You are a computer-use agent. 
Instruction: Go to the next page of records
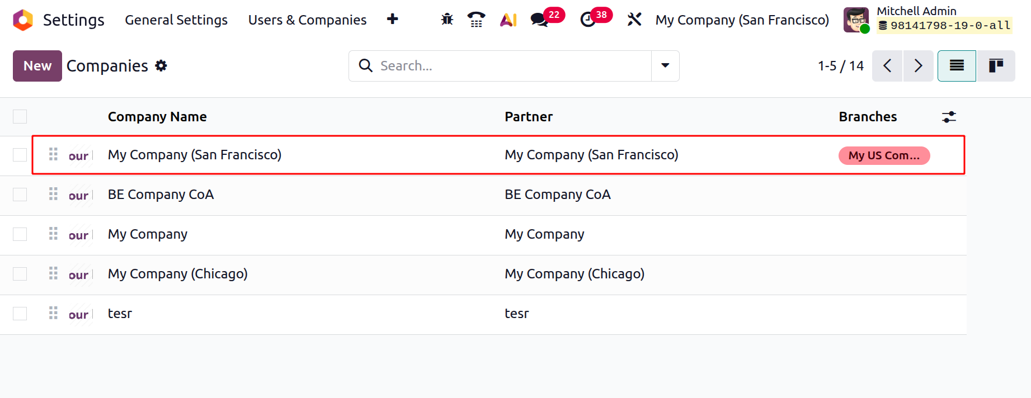pyautogui.click(x=918, y=66)
